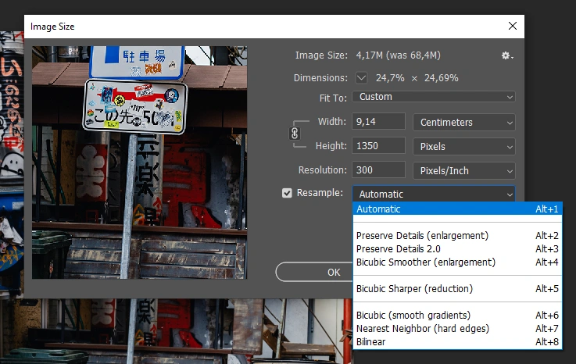Select Bicubic Smoother (enlargement)
This screenshot has width=576, height=364.
point(457,262)
